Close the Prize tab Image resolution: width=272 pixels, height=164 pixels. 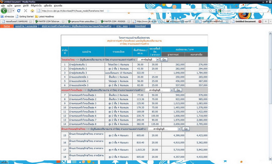[x=96, y=21]
